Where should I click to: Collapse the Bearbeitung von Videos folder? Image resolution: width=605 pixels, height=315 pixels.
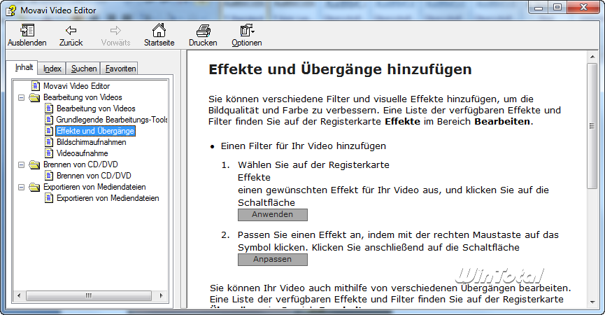click(22, 98)
